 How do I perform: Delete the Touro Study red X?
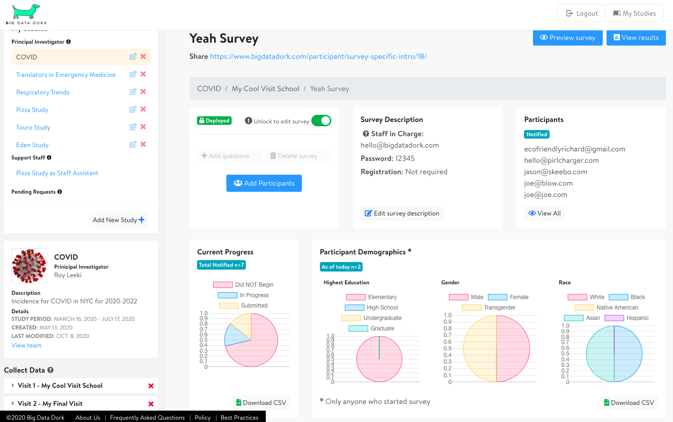coord(143,127)
